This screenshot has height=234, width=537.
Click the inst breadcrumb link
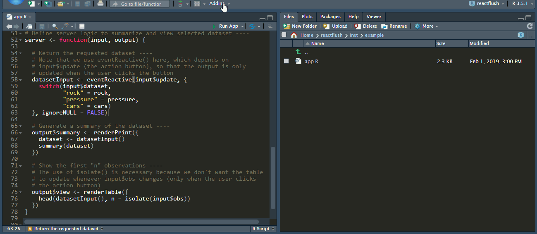(x=353, y=35)
